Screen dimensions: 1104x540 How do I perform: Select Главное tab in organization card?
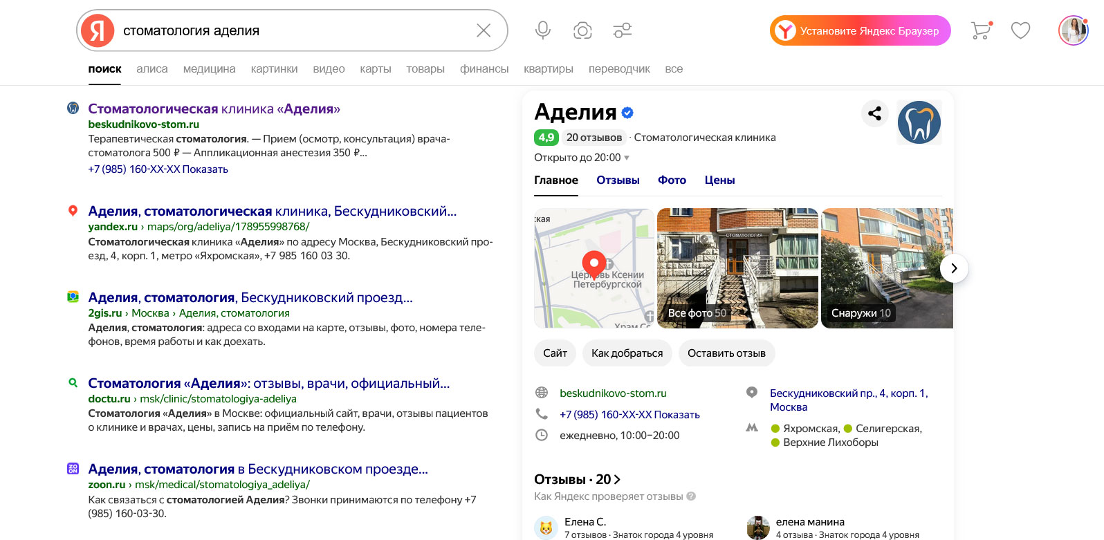556,180
